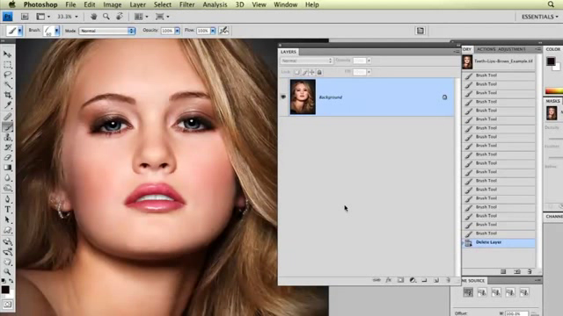Toggle lock image pixels in Layers

[304, 72]
